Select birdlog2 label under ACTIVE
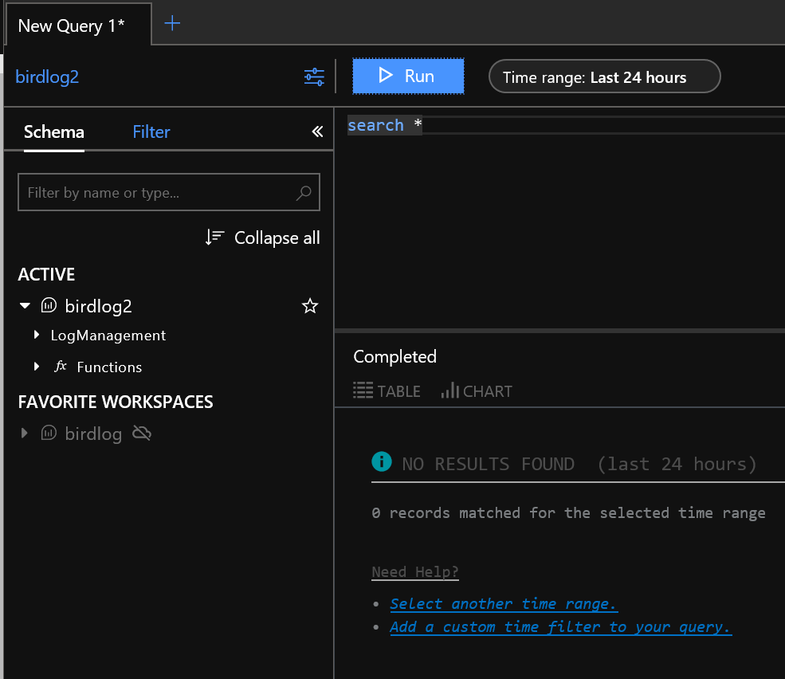 coord(99,306)
